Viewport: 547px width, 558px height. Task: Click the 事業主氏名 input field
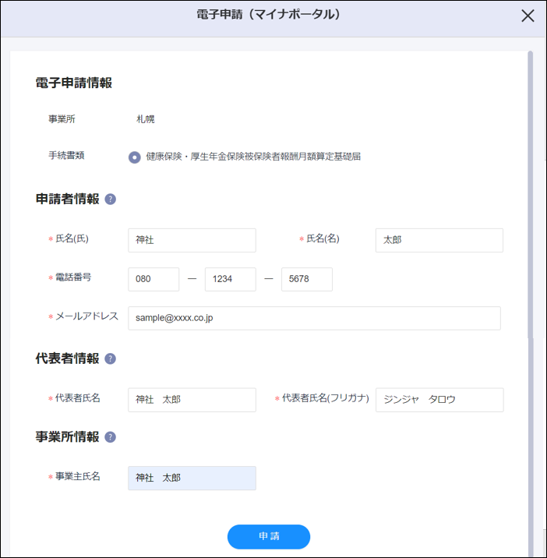[x=192, y=478]
